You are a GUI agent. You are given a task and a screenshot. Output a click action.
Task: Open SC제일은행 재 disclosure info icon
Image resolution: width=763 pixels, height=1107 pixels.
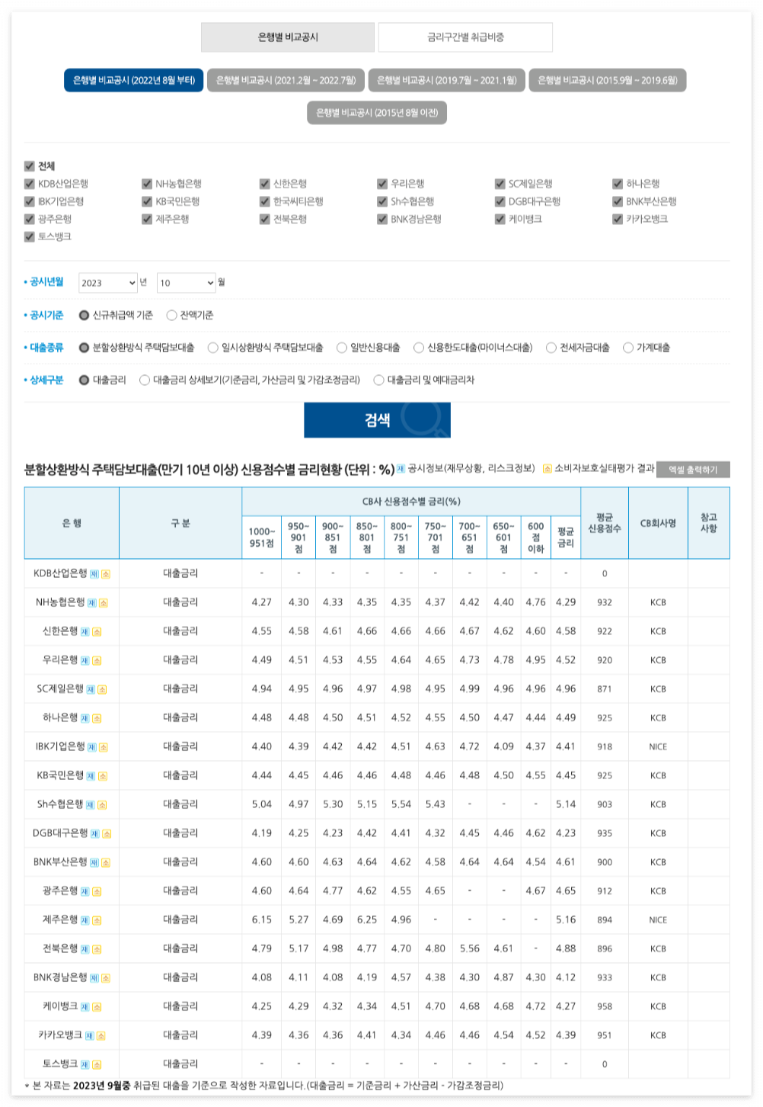91,690
